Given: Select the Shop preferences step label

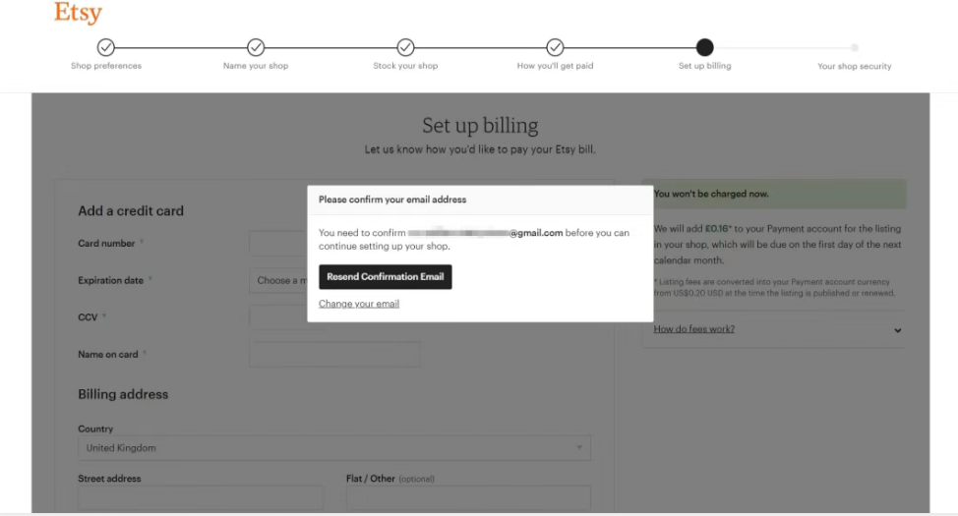Looking at the screenshot, I should 106,66.
